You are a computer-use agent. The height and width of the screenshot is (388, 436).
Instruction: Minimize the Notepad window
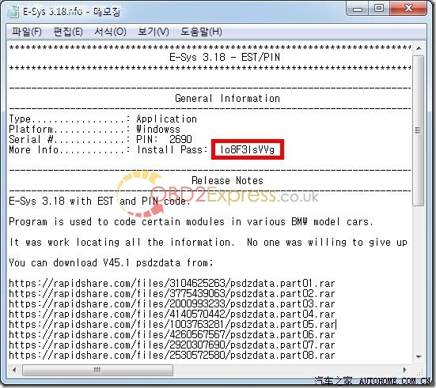[x=358, y=9]
